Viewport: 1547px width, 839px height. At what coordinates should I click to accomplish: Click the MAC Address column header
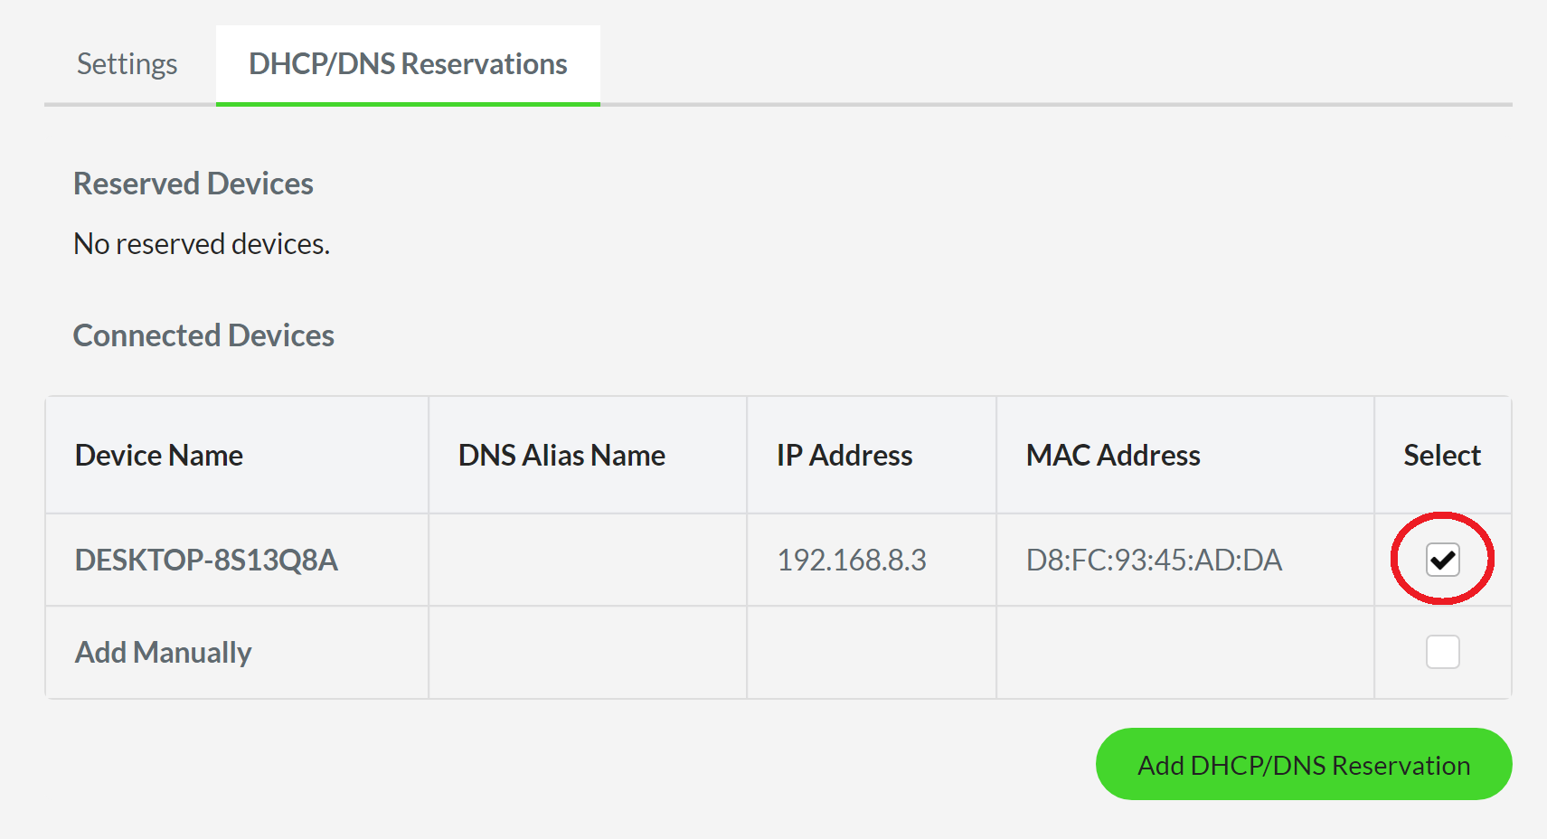1112,455
